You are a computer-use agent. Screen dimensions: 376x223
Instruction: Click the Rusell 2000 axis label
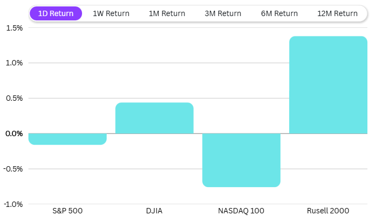[x=328, y=211]
